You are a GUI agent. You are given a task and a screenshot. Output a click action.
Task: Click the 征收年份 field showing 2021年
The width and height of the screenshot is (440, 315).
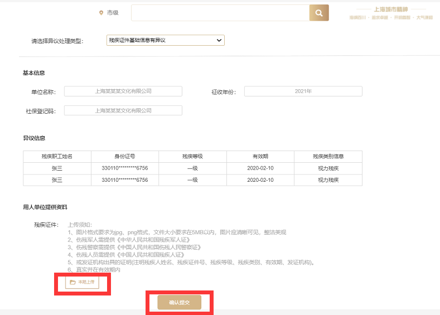tap(303, 91)
